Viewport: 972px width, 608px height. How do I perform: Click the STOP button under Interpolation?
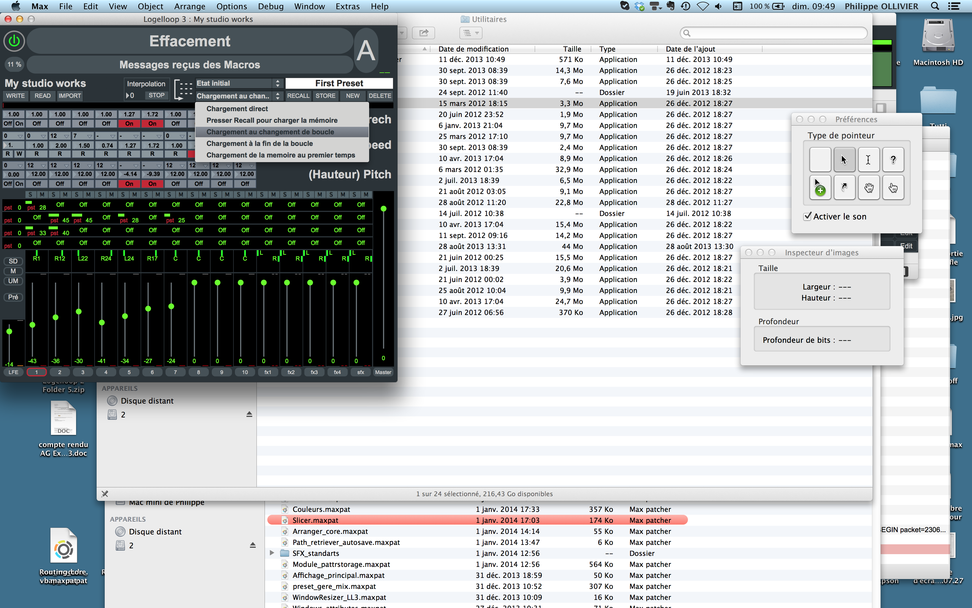coord(156,95)
